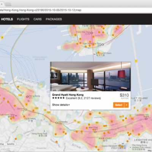Click the Wan Chai MTR station icon
The width and height of the screenshot is (152, 152).
pos(95,132)
